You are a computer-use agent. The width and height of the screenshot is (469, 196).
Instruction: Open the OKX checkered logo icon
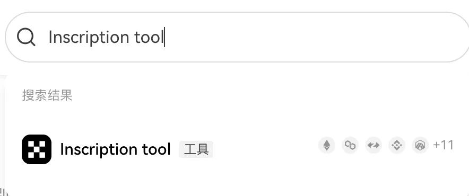click(x=37, y=149)
